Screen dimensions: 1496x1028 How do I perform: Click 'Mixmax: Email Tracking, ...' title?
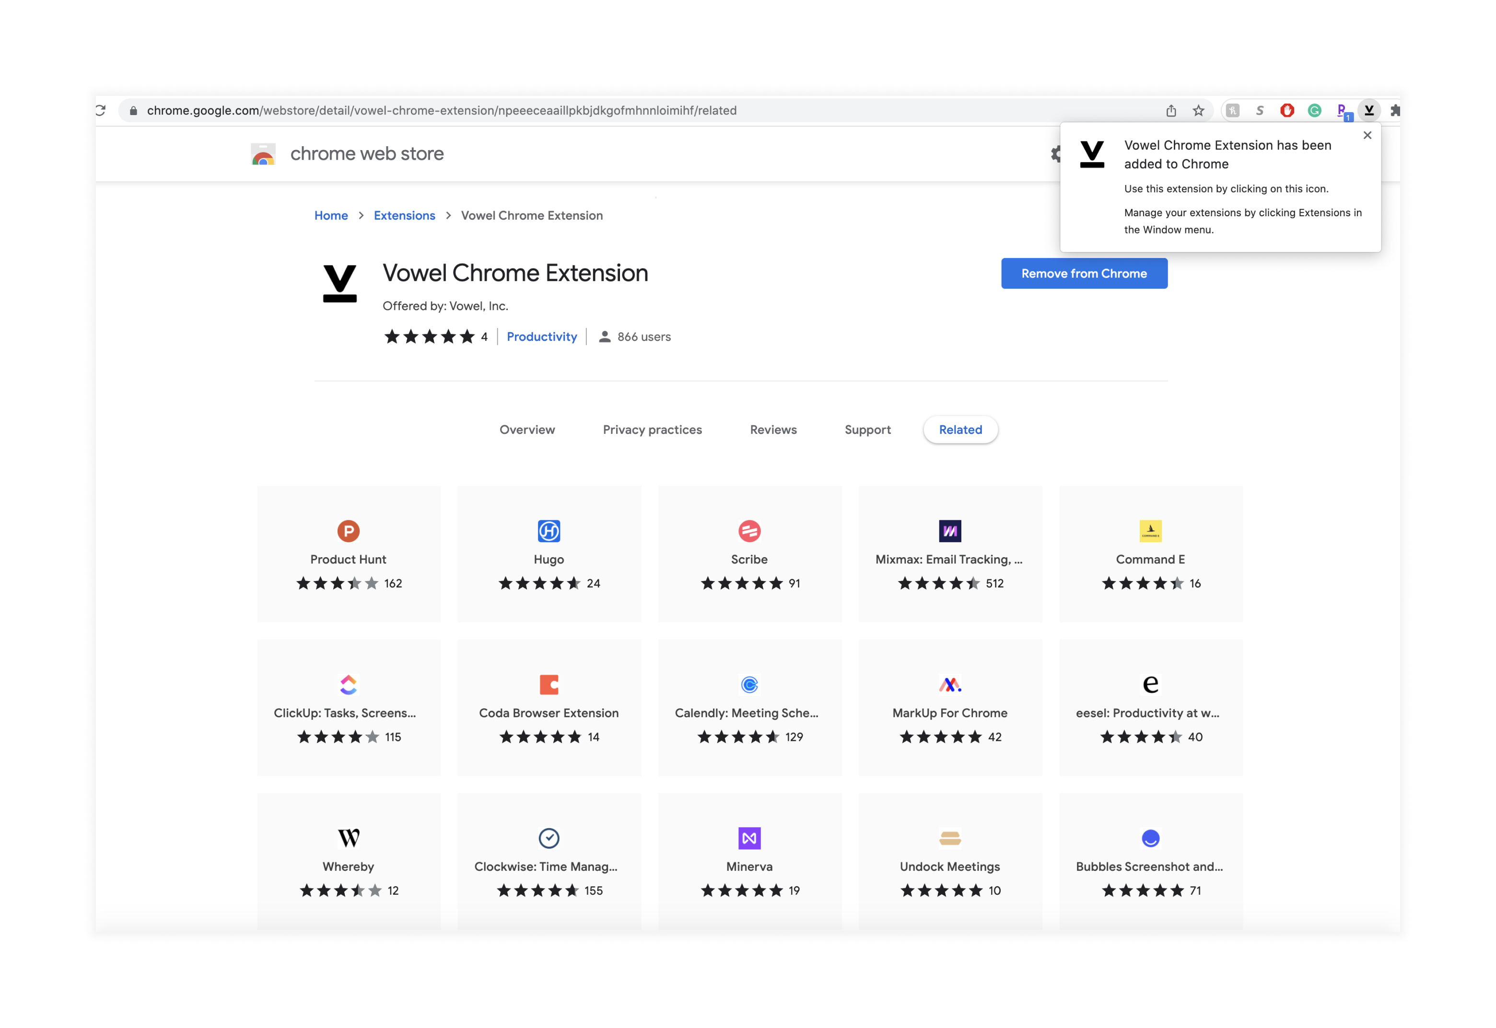pyautogui.click(x=949, y=560)
